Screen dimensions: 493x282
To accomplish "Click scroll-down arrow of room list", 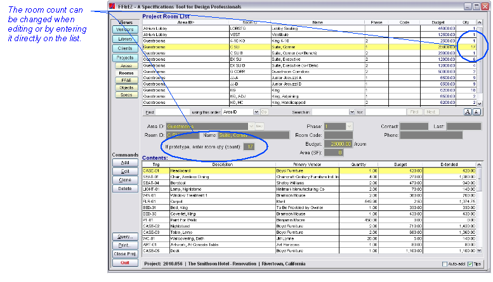I will 480,103.
